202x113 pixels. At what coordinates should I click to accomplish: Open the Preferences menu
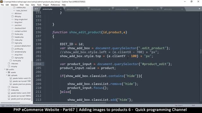tap(56, 5)
